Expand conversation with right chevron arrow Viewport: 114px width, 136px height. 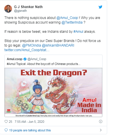tap(101, 130)
